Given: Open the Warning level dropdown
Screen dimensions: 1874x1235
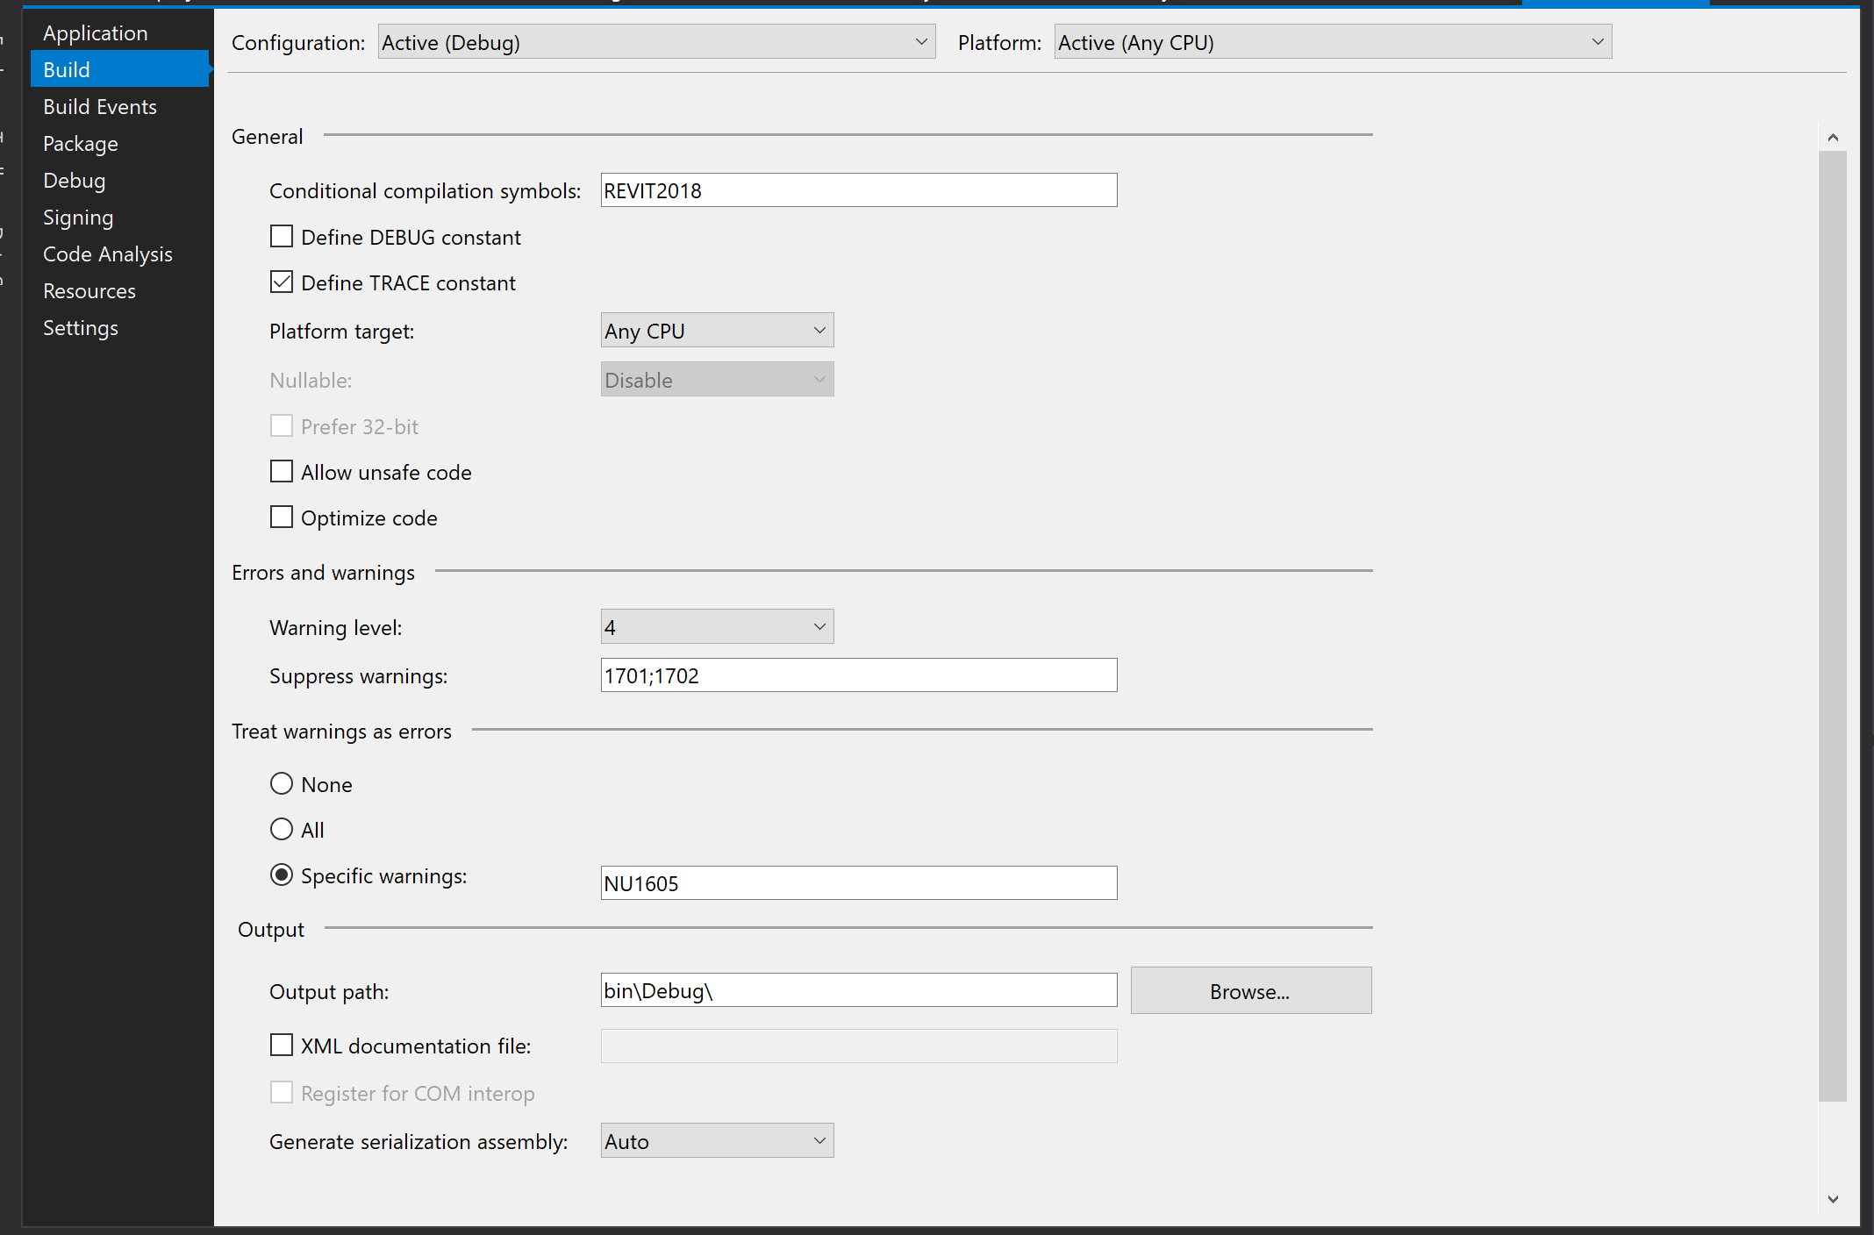Looking at the screenshot, I should pos(717,627).
